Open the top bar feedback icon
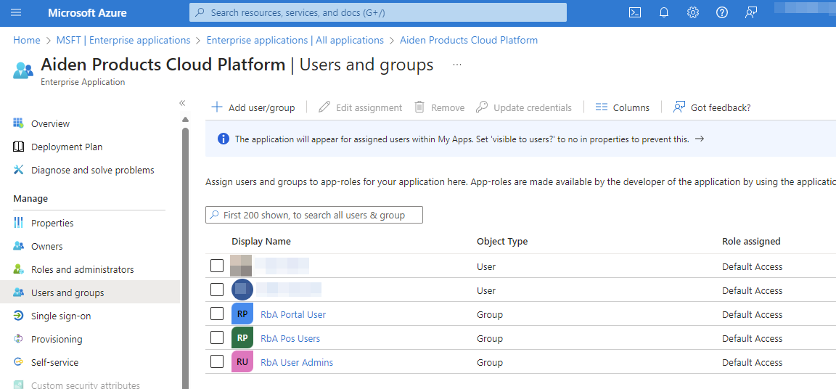This screenshot has height=389, width=836. click(751, 12)
